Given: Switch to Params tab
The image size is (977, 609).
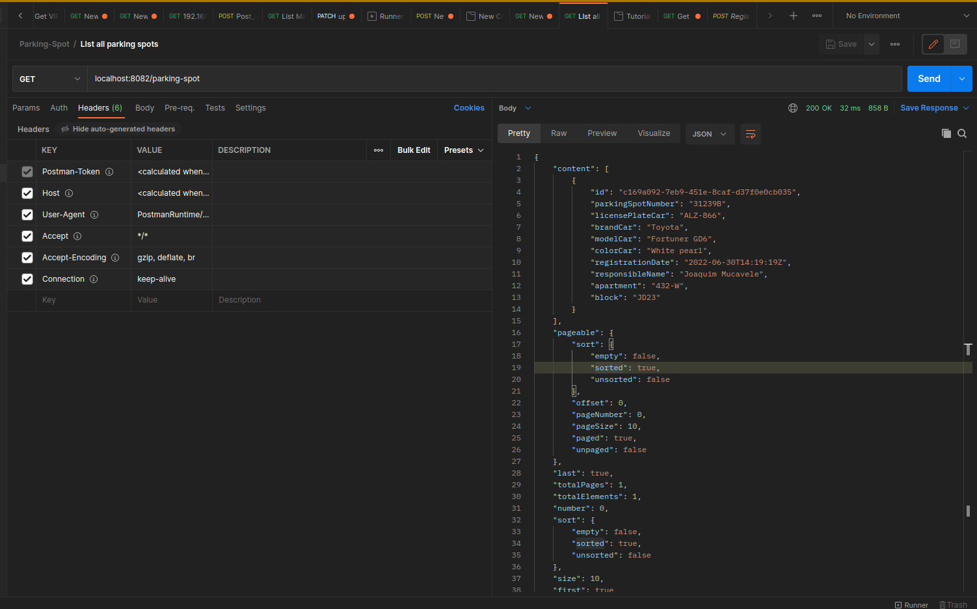Looking at the screenshot, I should [26, 108].
